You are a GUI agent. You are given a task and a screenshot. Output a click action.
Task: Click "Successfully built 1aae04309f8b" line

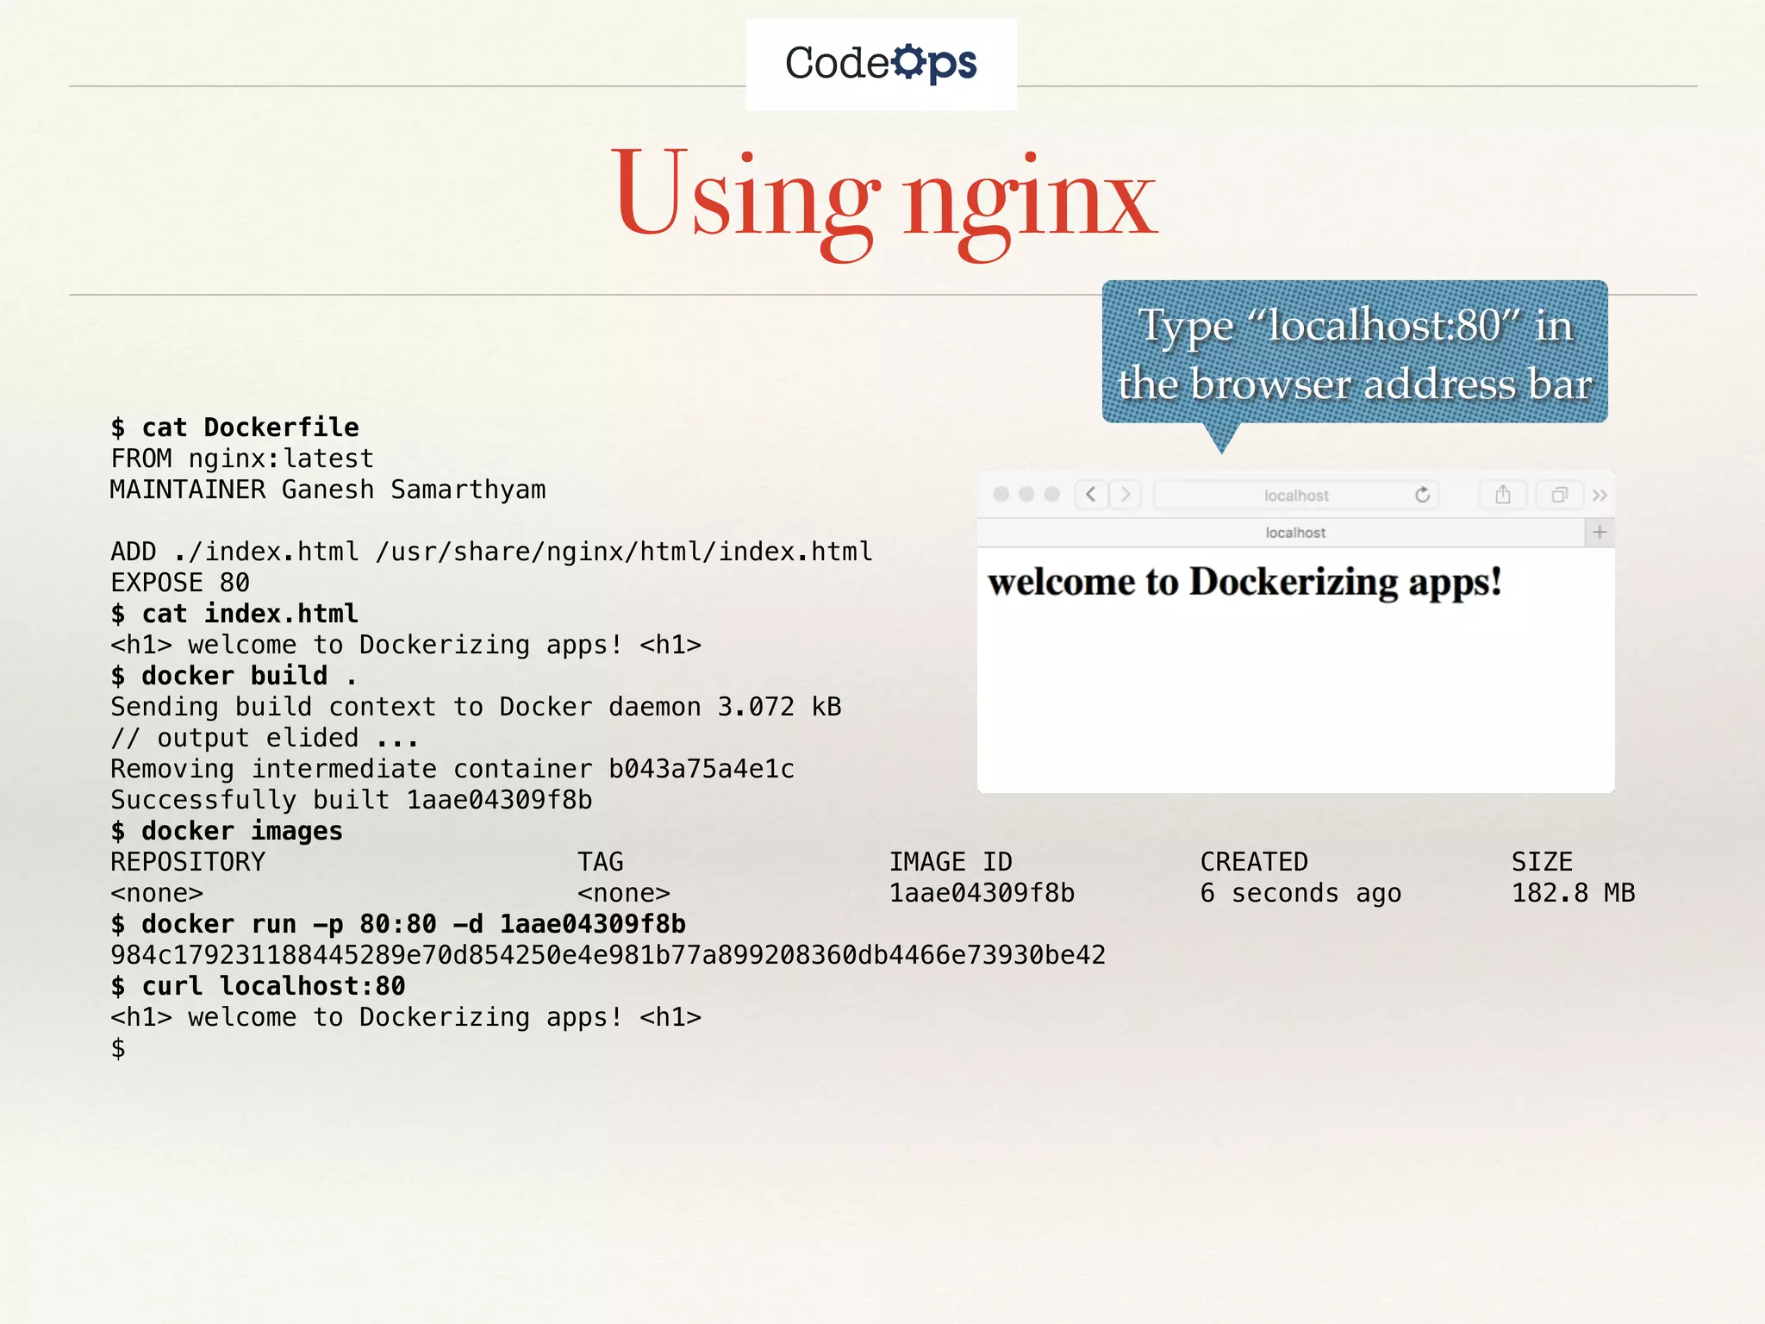352,800
